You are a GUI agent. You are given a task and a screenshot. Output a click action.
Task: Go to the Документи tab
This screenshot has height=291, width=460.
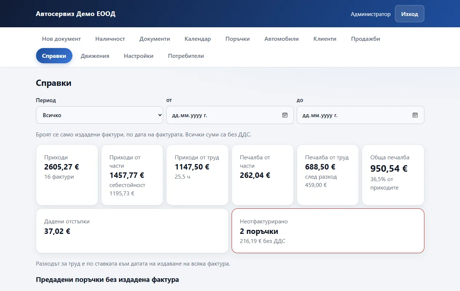click(x=155, y=39)
